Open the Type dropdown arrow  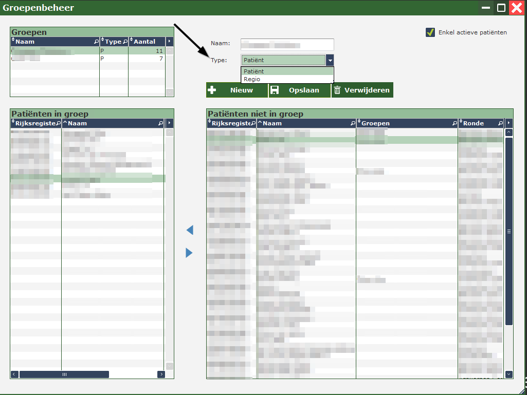330,60
